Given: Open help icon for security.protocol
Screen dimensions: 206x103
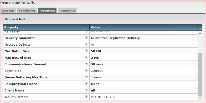Looking at the screenshot, I should [86, 97].
